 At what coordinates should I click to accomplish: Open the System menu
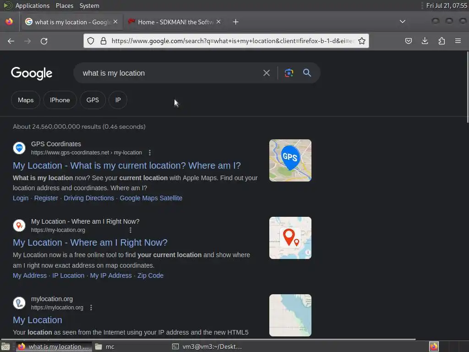89,5
